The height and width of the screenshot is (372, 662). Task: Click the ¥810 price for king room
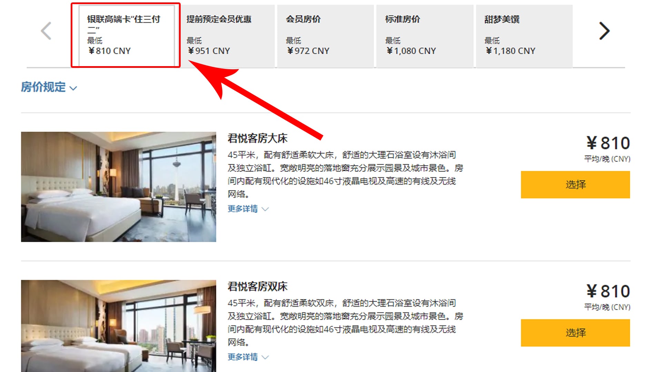(608, 143)
